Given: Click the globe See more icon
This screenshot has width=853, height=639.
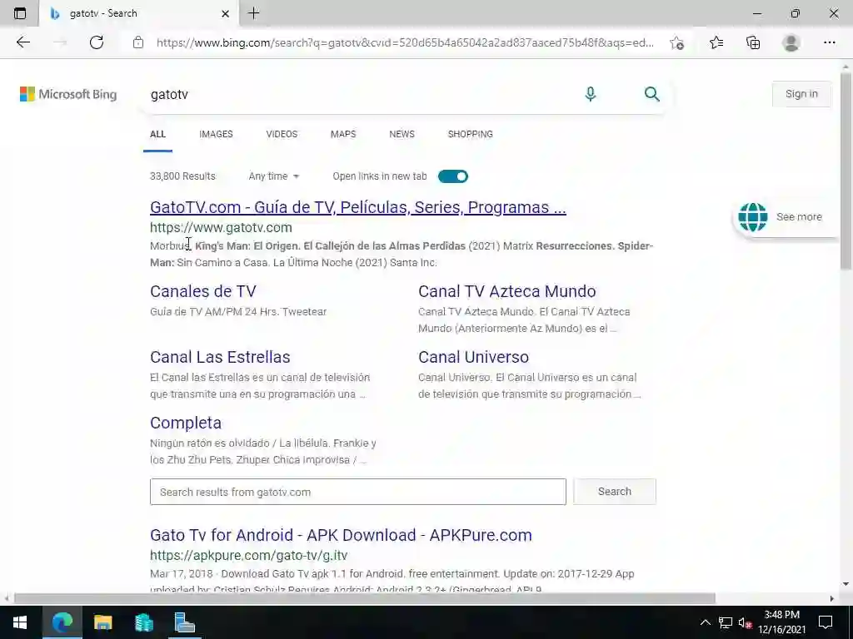Looking at the screenshot, I should tap(753, 217).
